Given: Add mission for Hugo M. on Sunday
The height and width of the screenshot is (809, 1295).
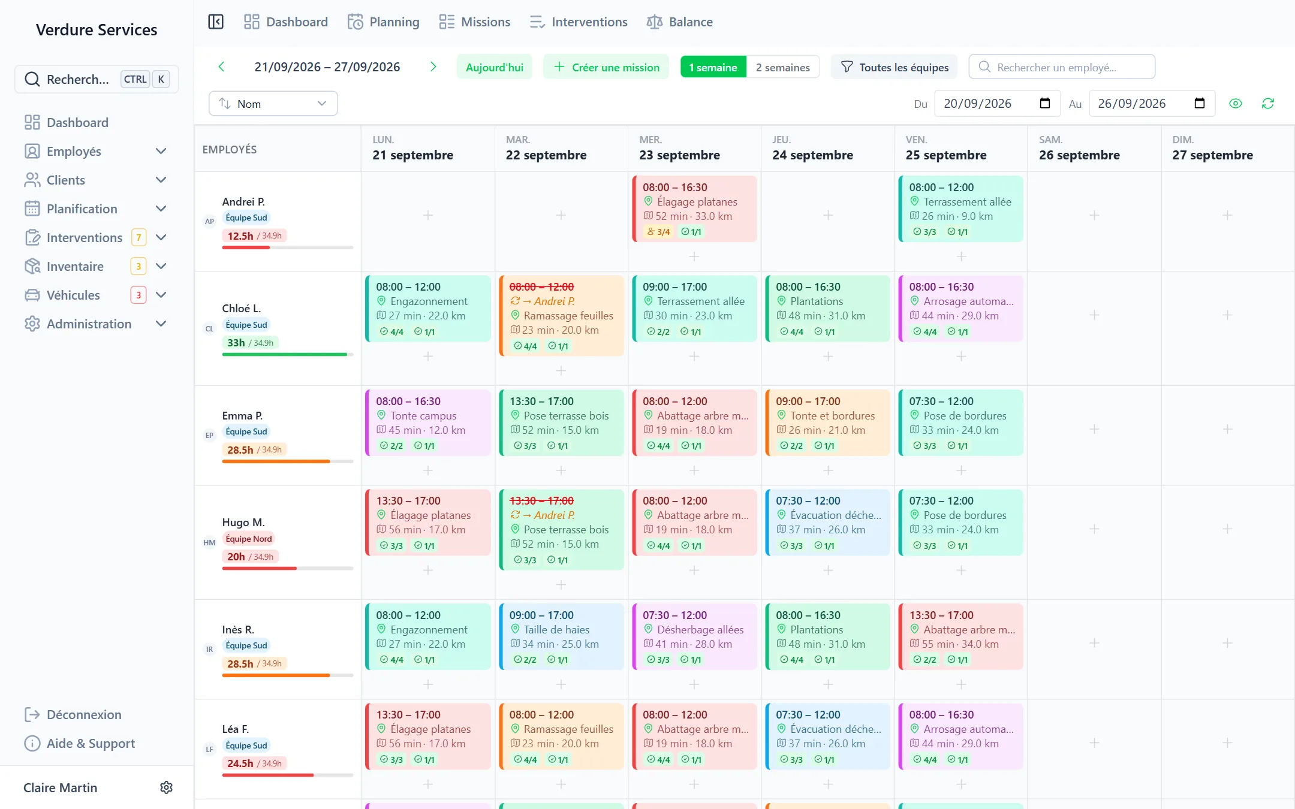Looking at the screenshot, I should 1227,529.
